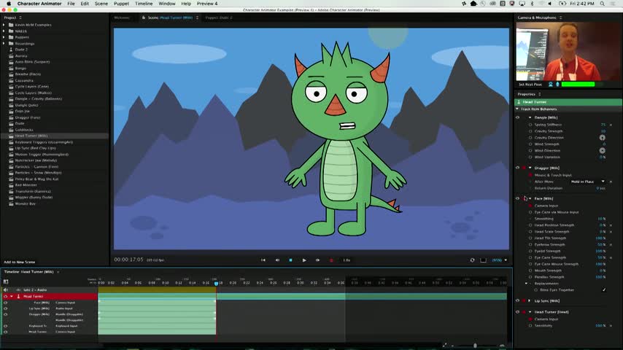Collapse the Dangle behavior section
This screenshot has height=350, width=623.
(x=530, y=117)
